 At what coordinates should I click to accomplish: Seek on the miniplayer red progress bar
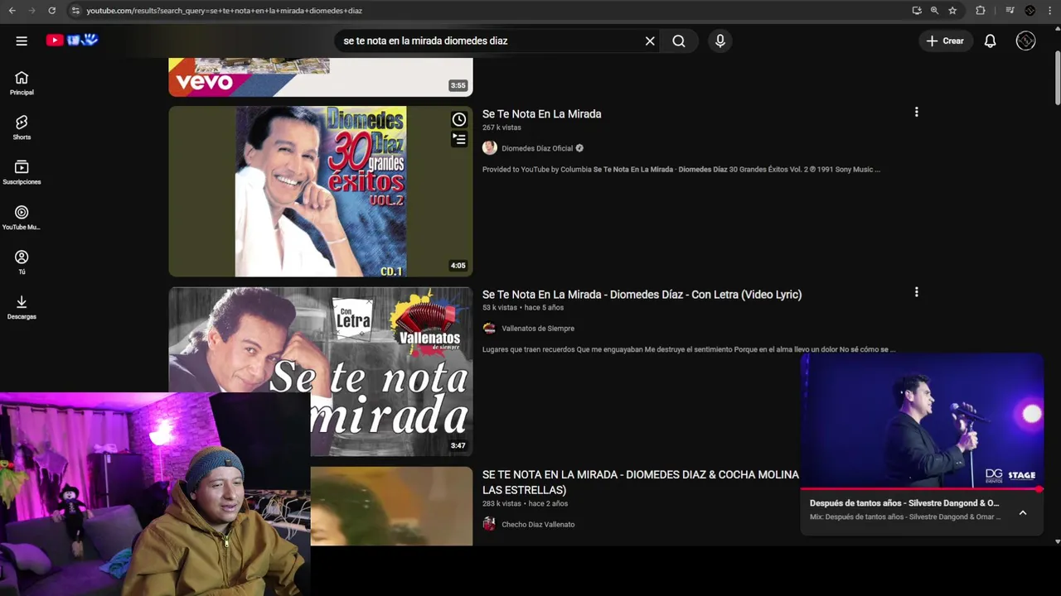pyautogui.click(x=921, y=489)
